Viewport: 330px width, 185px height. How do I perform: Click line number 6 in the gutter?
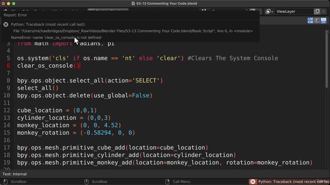(8, 66)
